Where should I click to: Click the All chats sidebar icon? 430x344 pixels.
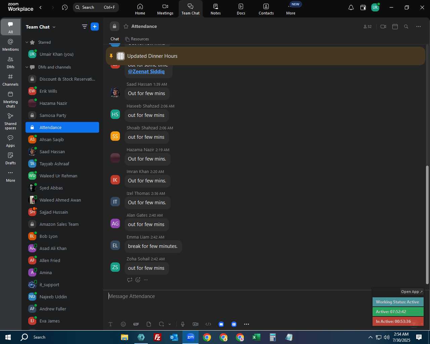(x=10, y=27)
